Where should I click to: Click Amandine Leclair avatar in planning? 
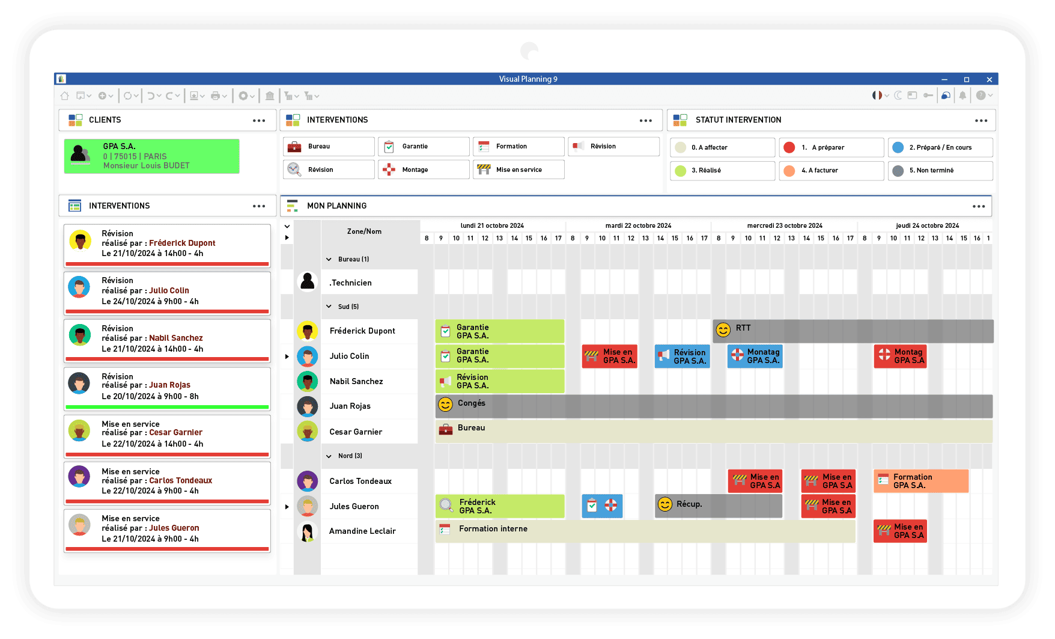[308, 531]
